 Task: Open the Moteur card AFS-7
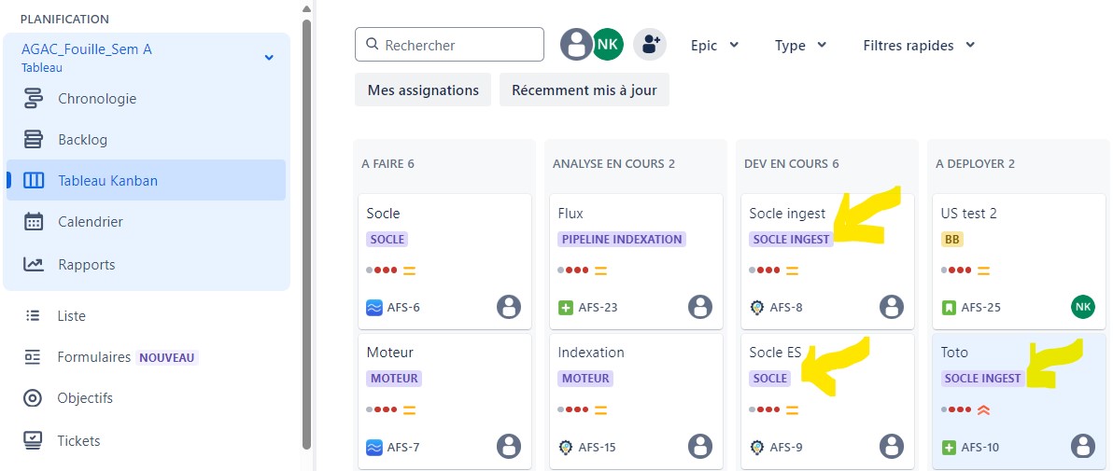(445, 401)
